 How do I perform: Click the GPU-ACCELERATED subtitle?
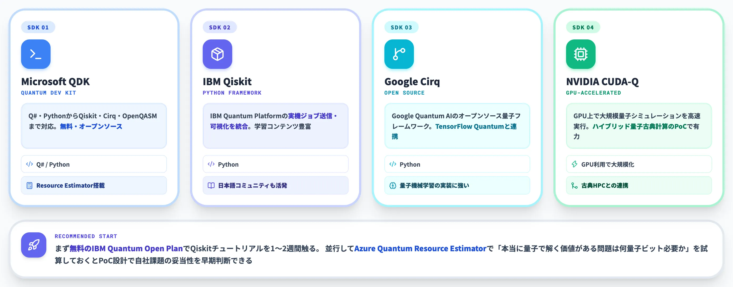(x=593, y=93)
